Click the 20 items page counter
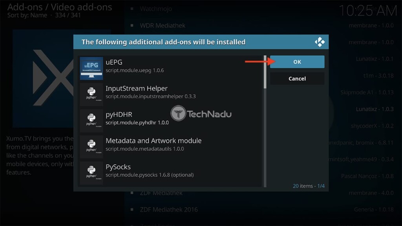 pos(309,186)
